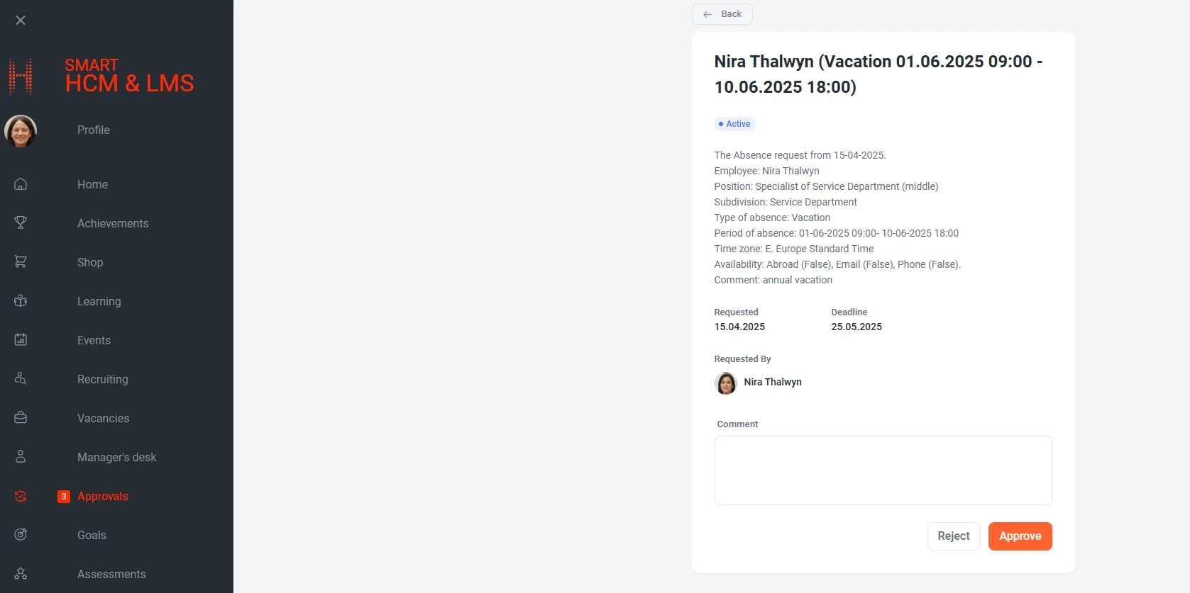Screen dimensions: 1190x593
Task: Reject the vacation request
Action: (x=953, y=536)
